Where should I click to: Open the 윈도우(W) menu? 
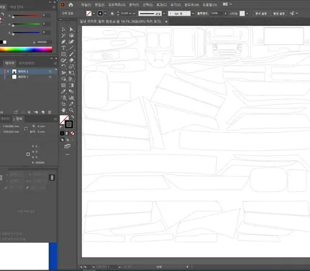pyautogui.click(x=192, y=5)
